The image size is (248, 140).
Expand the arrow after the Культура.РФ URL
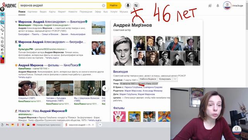tap(66, 49)
